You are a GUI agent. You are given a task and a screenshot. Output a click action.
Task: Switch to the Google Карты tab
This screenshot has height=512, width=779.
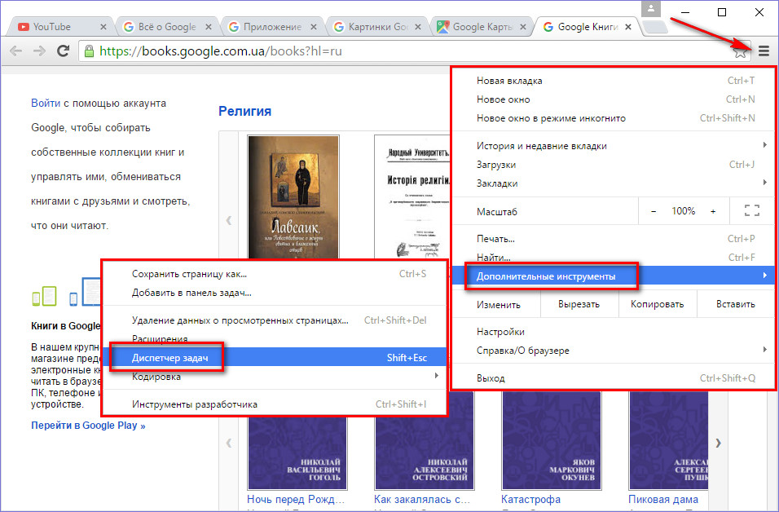tap(482, 27)
